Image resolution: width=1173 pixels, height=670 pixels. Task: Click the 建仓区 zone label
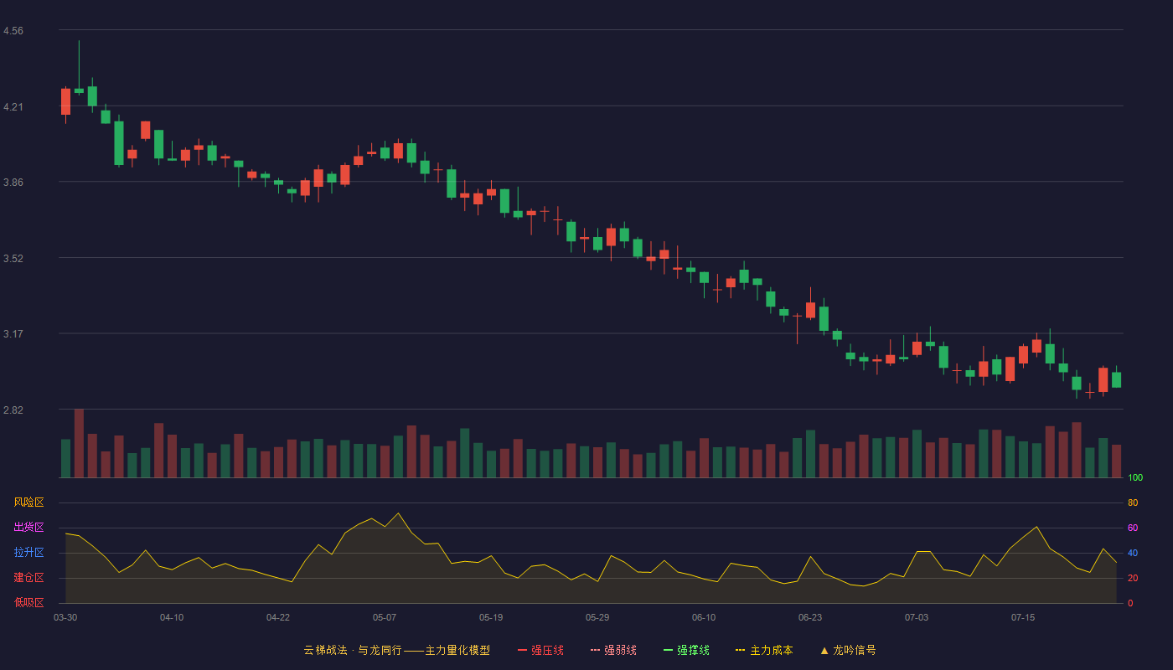pos(28,578)
